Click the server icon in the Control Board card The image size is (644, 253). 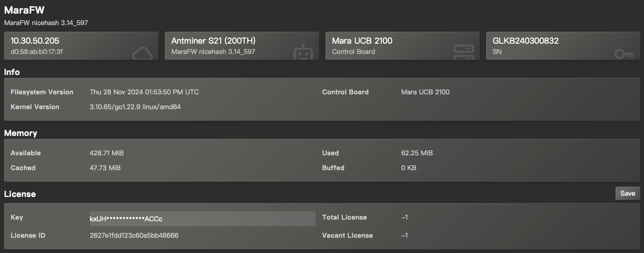click(x=464, y=53)
